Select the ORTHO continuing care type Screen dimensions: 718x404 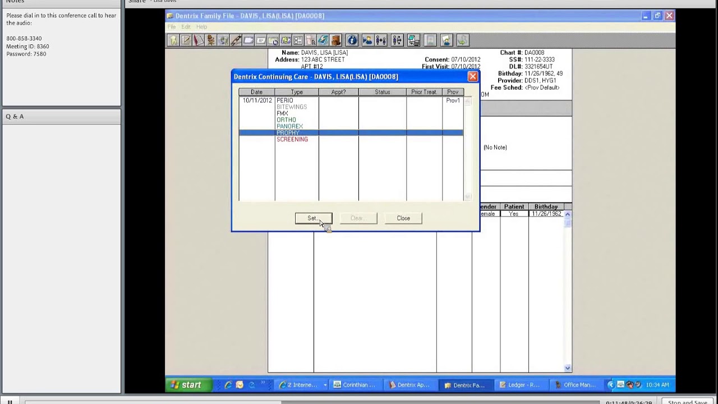(286, 120)
